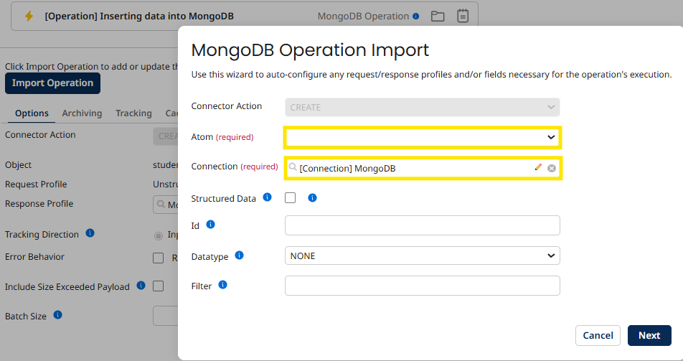Toggle the Include Size Exceeded Payload checkbox
Viewport: 683px width, 361px height.
(x=159, y=286)
